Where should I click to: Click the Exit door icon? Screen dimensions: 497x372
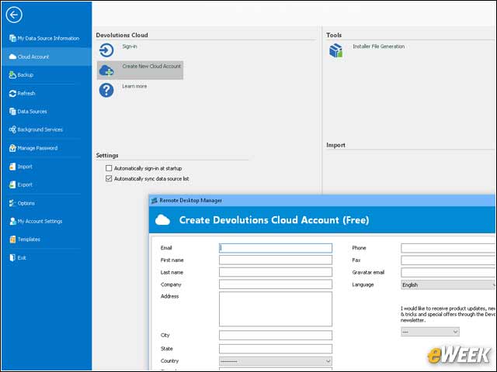pyautogui.click(x=12, y=257)
